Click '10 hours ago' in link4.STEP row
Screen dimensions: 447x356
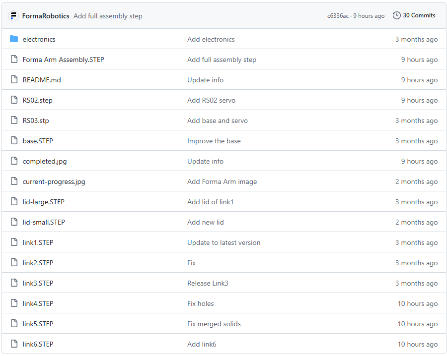click(418, 303)
